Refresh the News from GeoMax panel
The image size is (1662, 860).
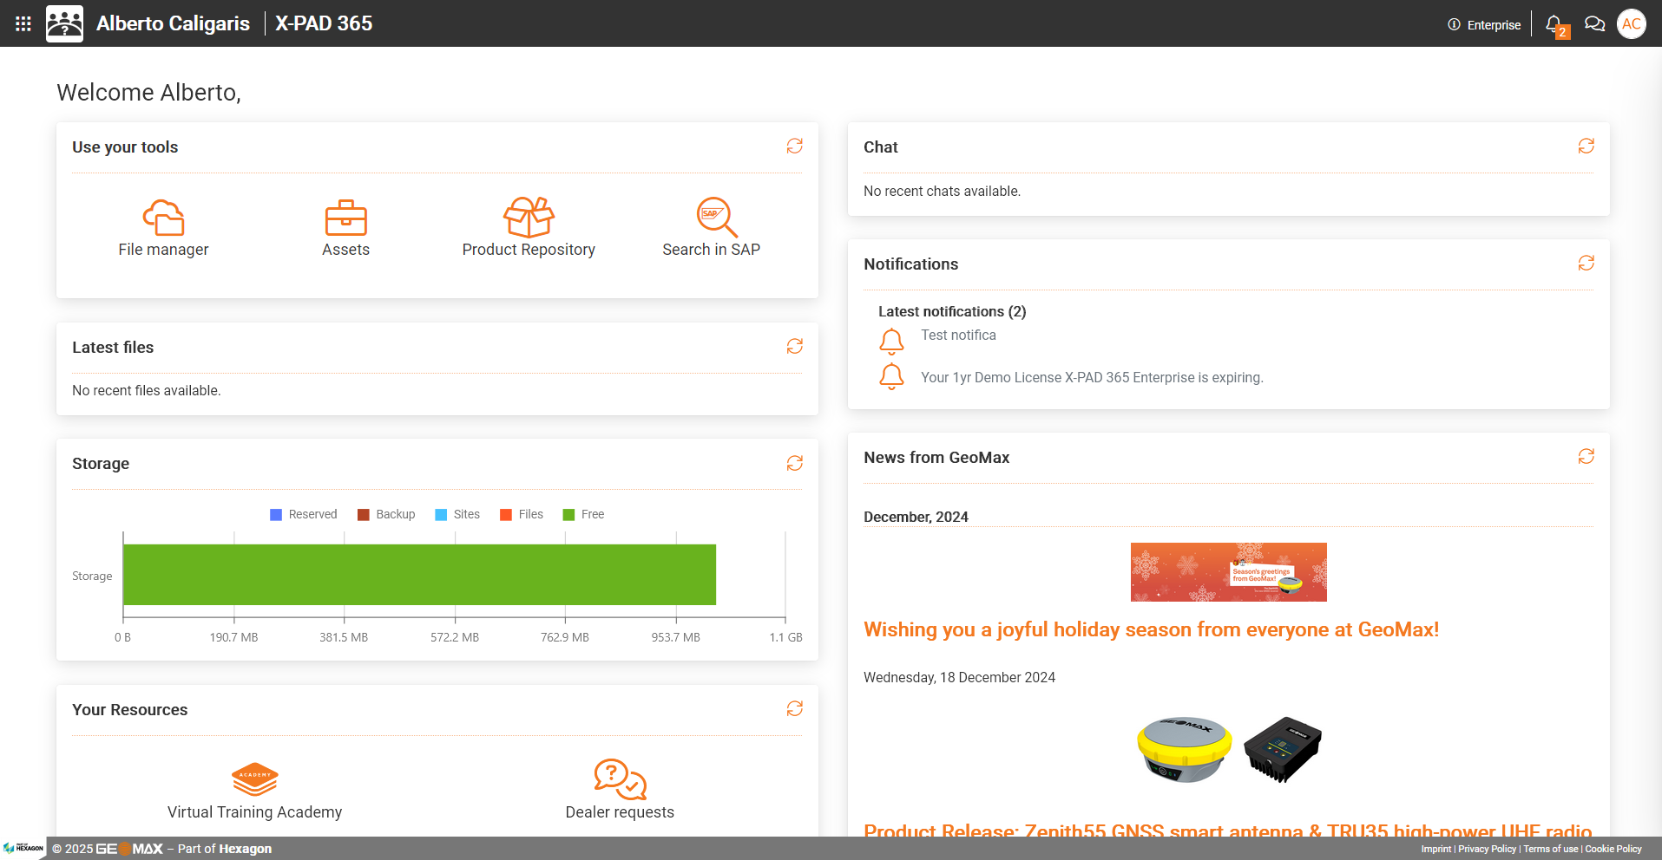[x=1586, y=457]
